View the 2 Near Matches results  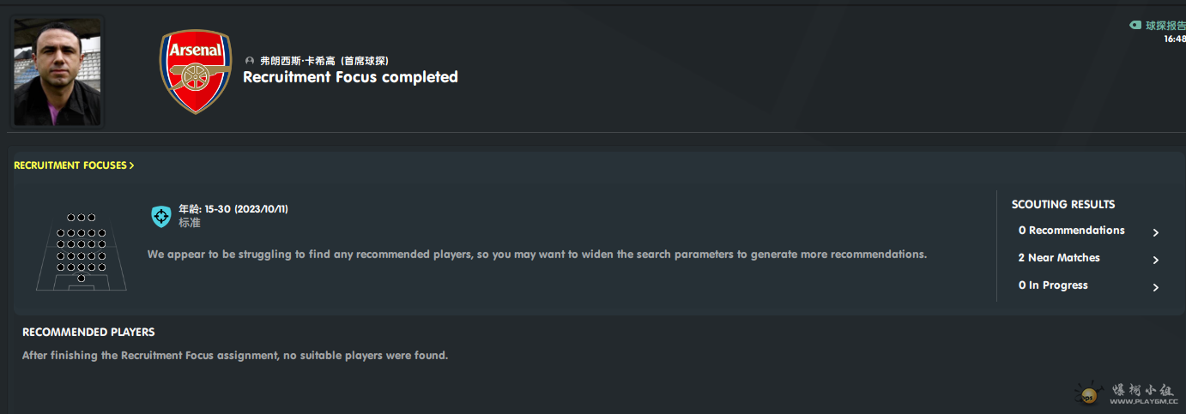coord(1059,258)
